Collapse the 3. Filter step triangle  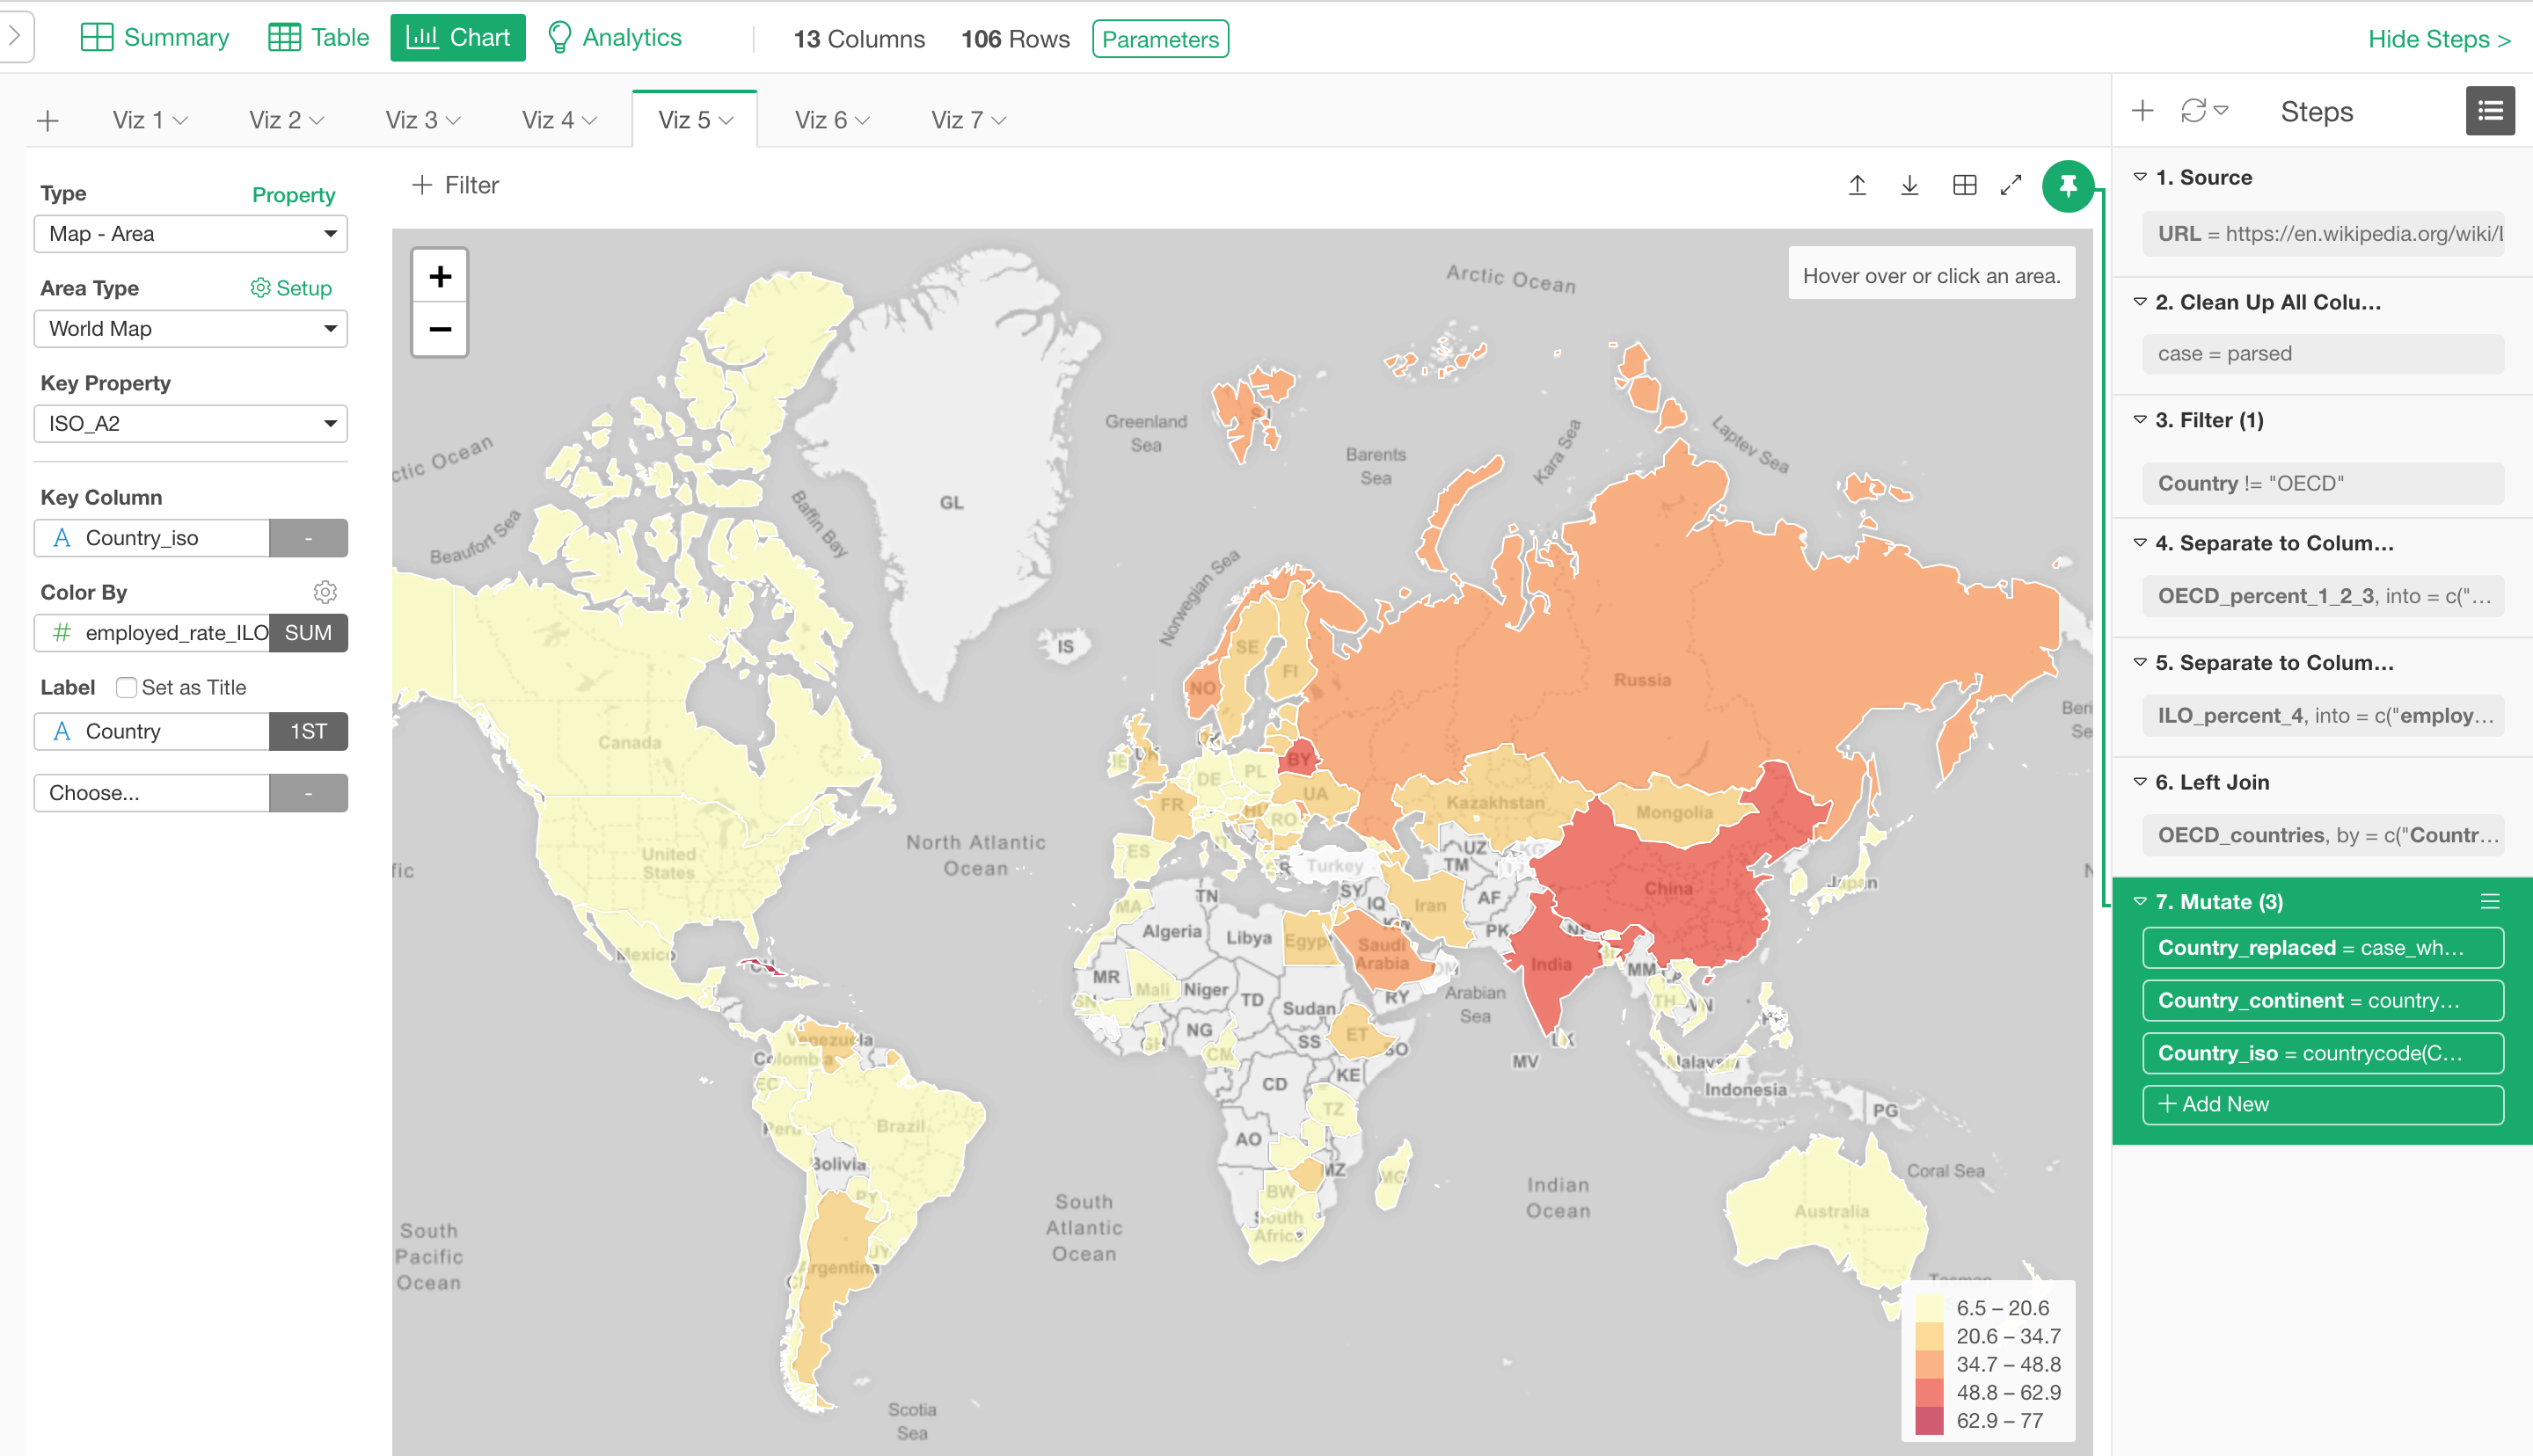[2140, 420]
